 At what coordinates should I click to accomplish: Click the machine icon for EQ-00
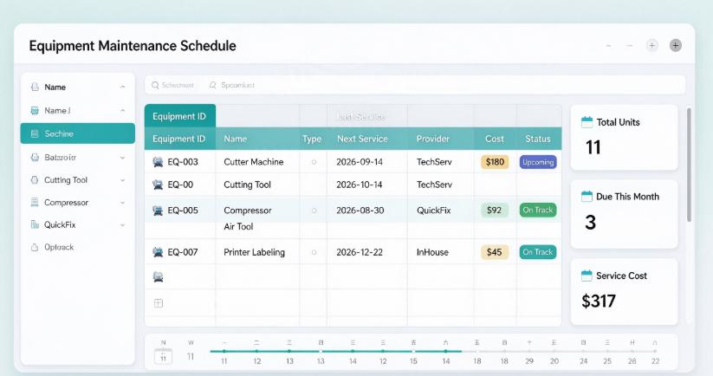point(158,185)
